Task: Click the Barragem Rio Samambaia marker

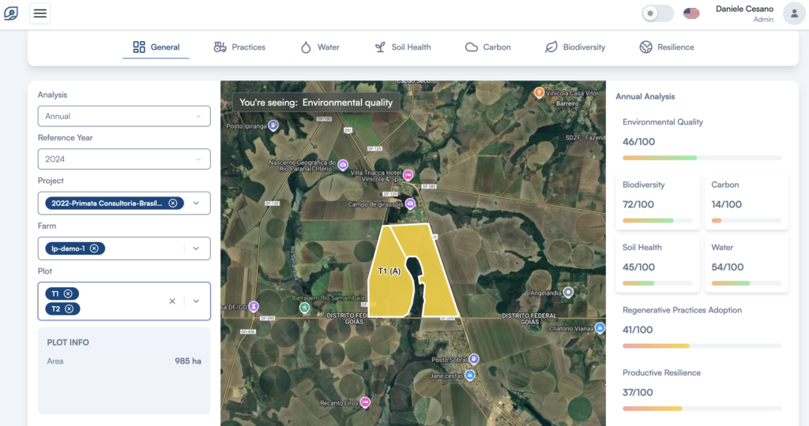Action: 304,308
